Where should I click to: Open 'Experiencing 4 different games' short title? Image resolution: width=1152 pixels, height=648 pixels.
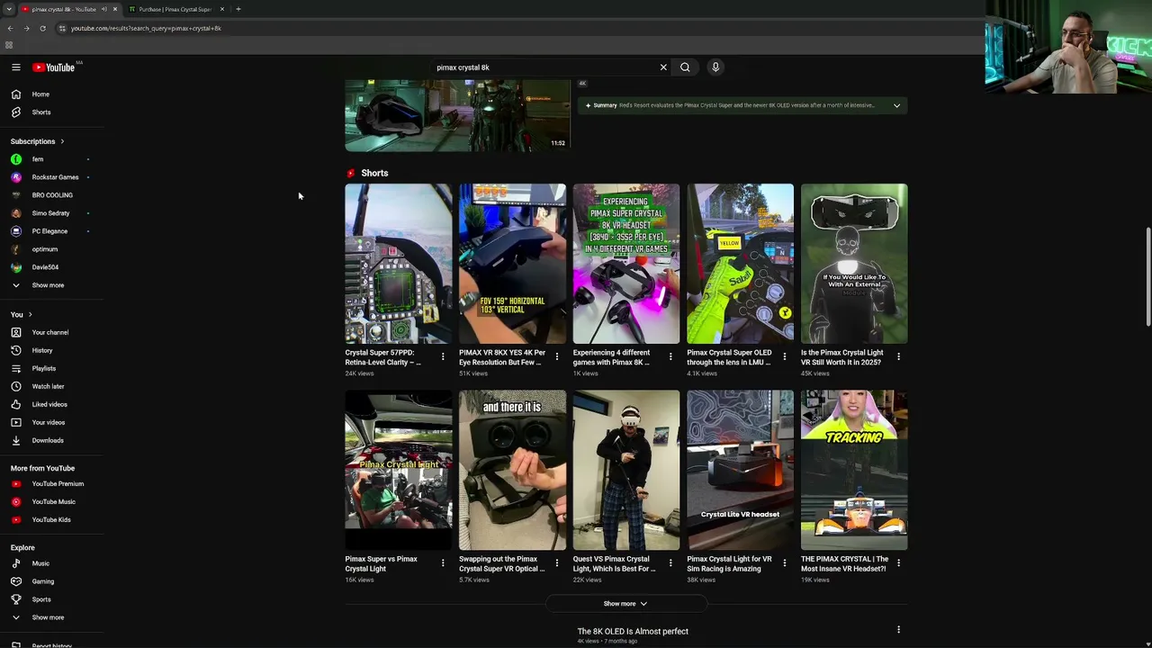[x=612, y=357]
